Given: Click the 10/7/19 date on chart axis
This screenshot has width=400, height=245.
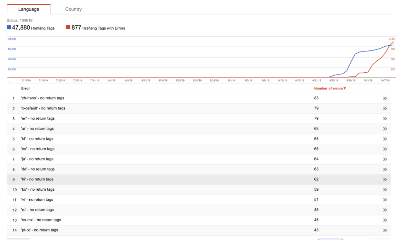Looking at the screenshot, I should coord(385,81).
